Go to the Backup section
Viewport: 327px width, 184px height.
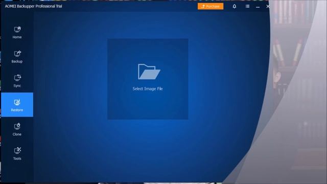(x=17, y=57)
